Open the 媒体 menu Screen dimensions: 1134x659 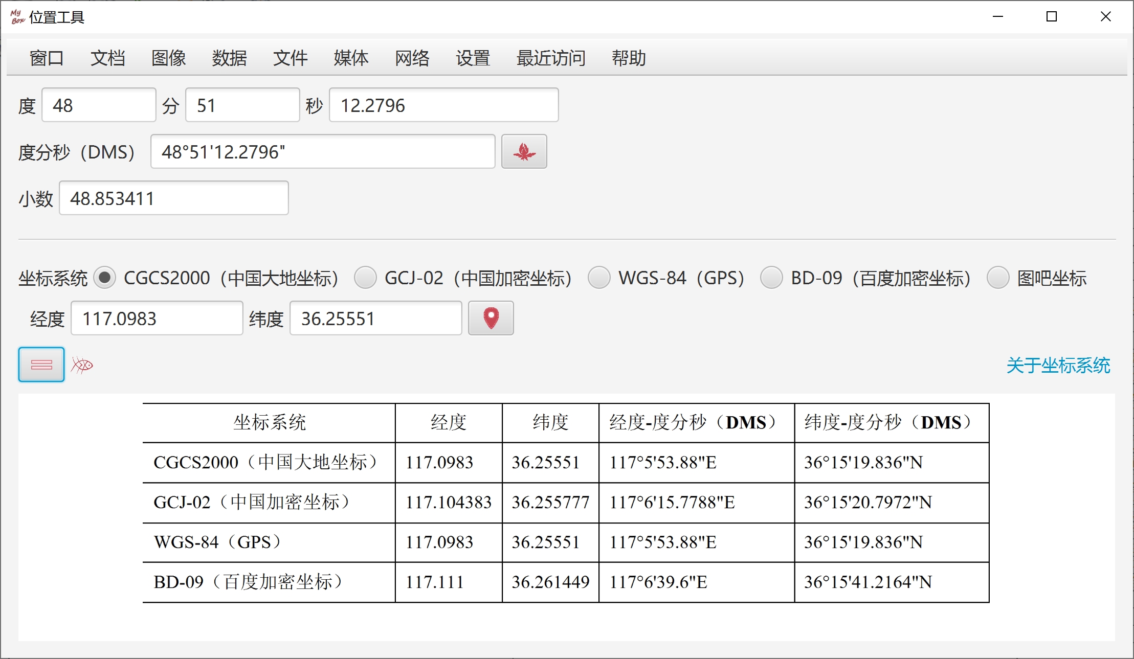(x=351, y=58)
